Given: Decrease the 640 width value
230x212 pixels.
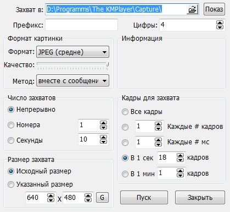Looking at the screenshot, I should pyautogui.click(x=51, y=200).
